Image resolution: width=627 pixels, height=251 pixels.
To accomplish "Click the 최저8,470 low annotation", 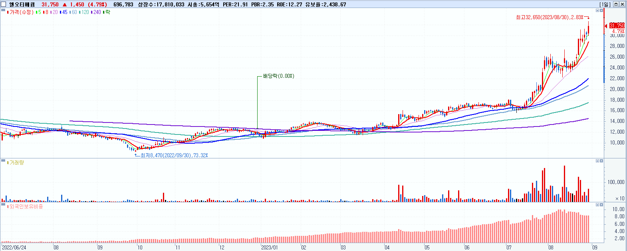I will 174,155.
